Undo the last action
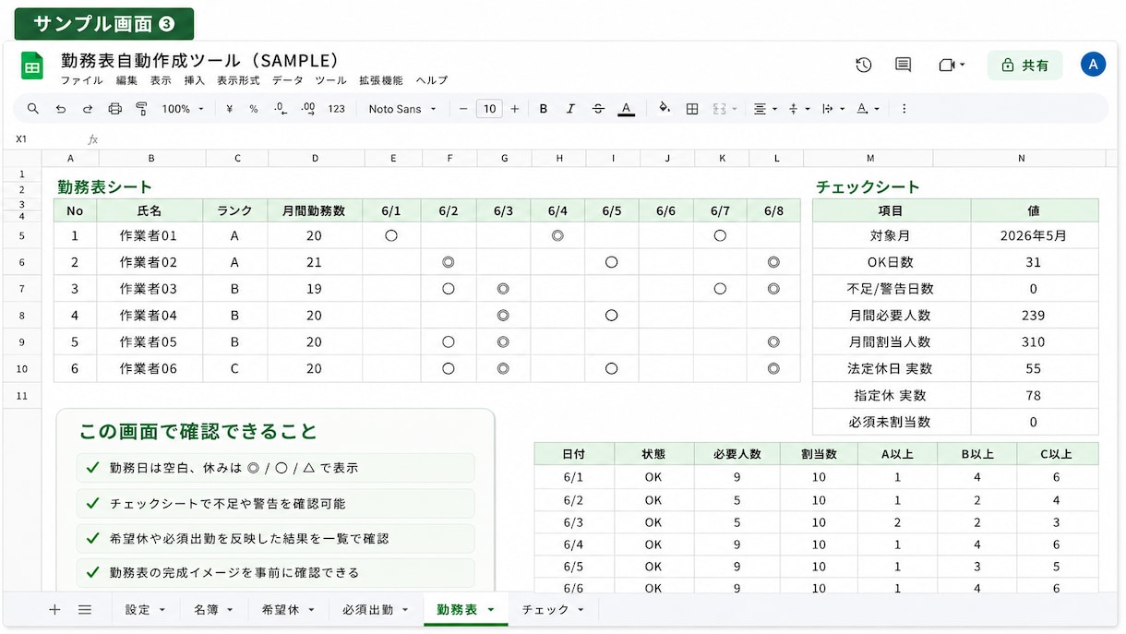 [x=61, y=109]
